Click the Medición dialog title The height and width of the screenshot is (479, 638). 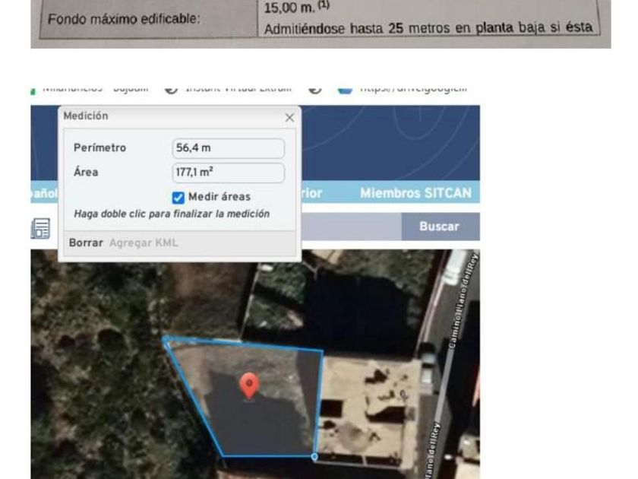[86, 116]
